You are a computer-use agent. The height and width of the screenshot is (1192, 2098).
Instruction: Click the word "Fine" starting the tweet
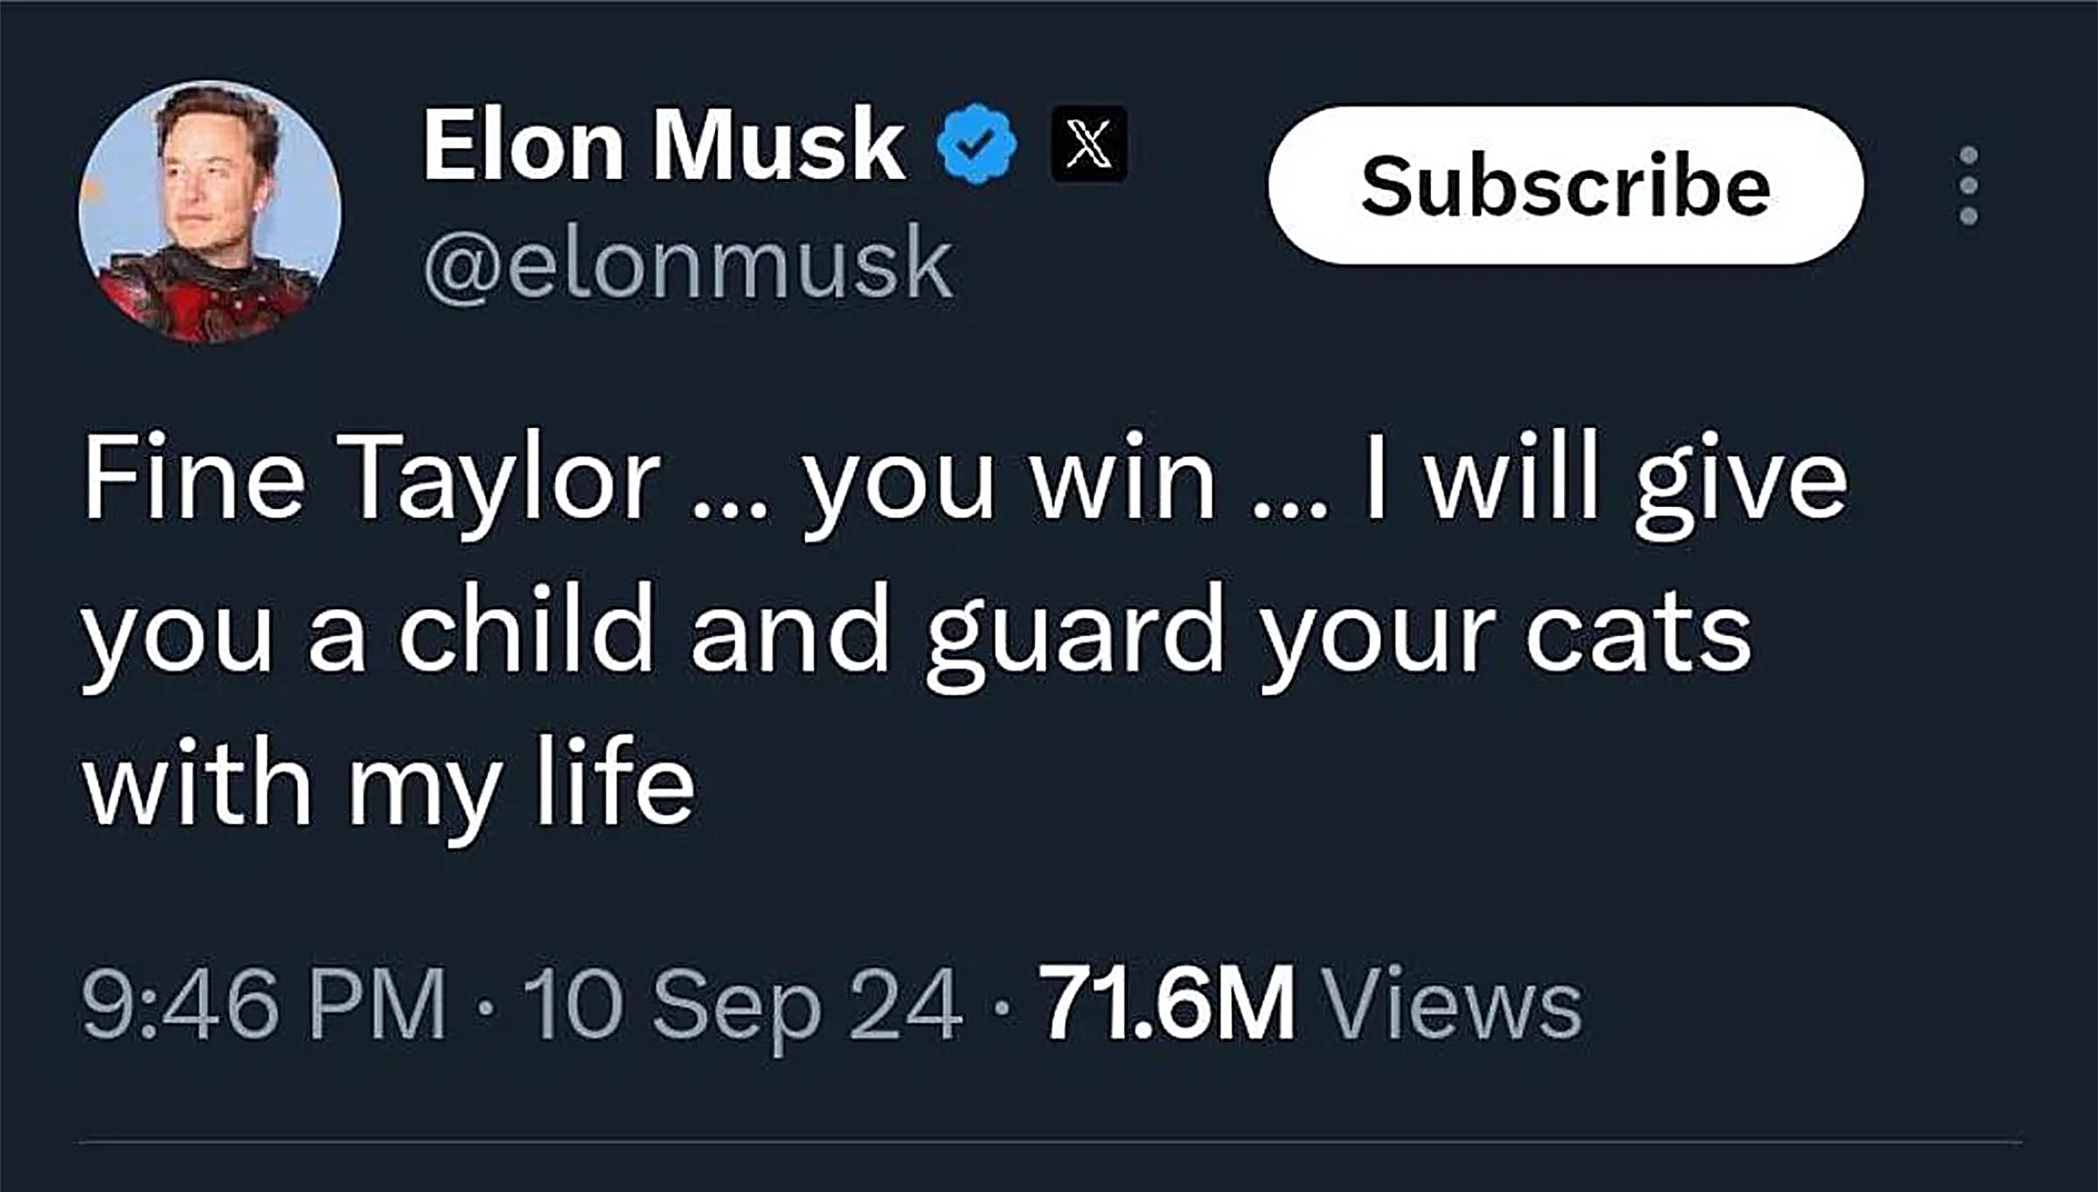point(194,481)
